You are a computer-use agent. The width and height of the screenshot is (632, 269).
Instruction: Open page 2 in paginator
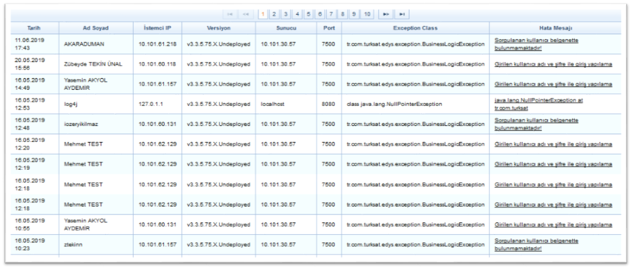point(275,14)
